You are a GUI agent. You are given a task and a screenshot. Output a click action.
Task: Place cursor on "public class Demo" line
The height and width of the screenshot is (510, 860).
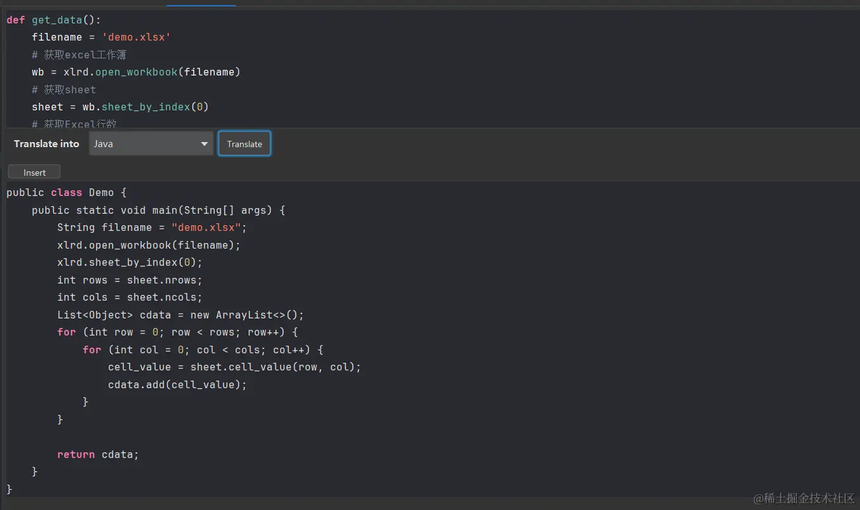[67, 193]
